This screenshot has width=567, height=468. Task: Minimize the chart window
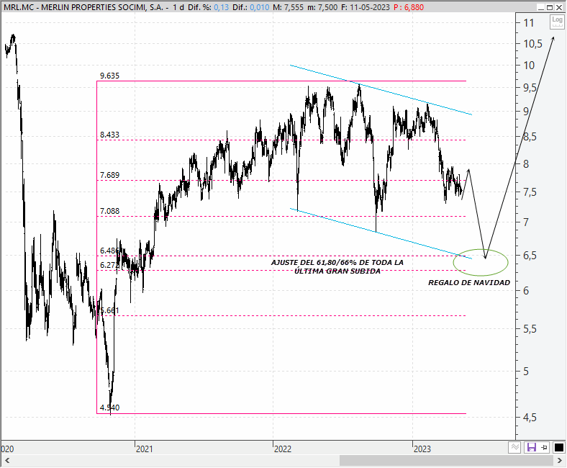tap(541, 7)
